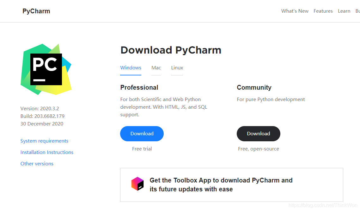The height and width of the screenshot is (211, 360).
Task: Open the Installation Instructions link
Action: [x=47, y=152]
